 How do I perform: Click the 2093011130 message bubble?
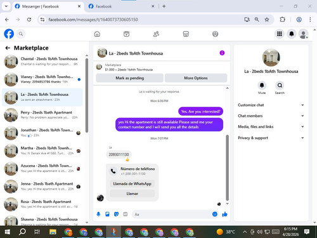[119, 155]
